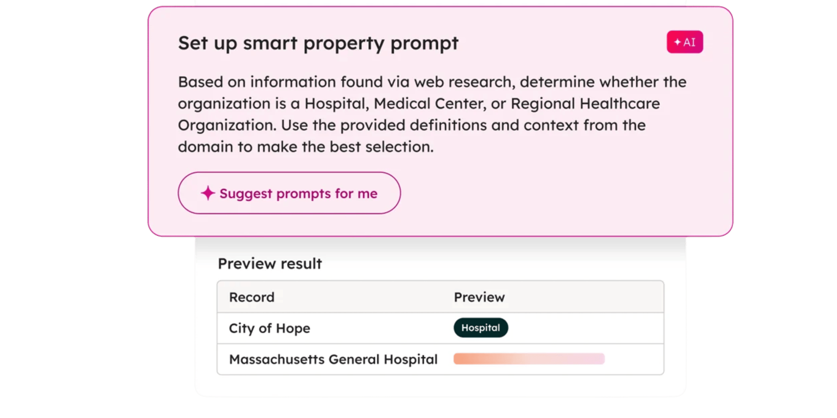Image resolution: width=837 pixels, height=418 pixels.
Task: Click the loading bar for Massachusetts General Hospital
Action: pyautogui.click(x=529, y=359)
